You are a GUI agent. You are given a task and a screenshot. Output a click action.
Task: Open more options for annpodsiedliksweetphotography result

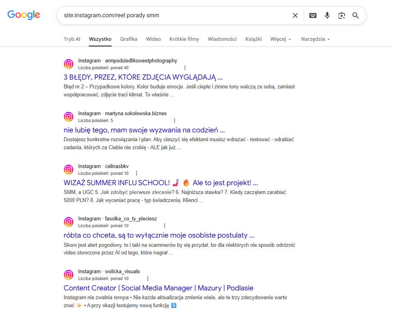(x=185, y=68)
